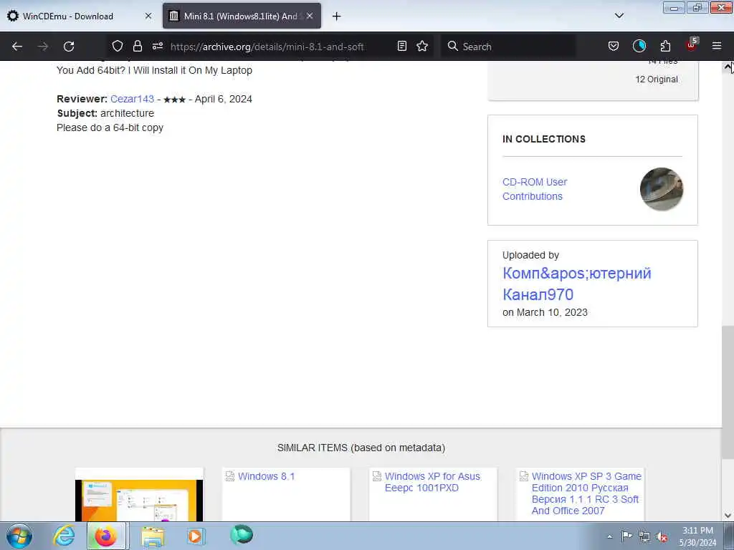Viewport: 734px width, 550px height.
Task: Open a new tab with plus button
Action: (x=336, y=16)
